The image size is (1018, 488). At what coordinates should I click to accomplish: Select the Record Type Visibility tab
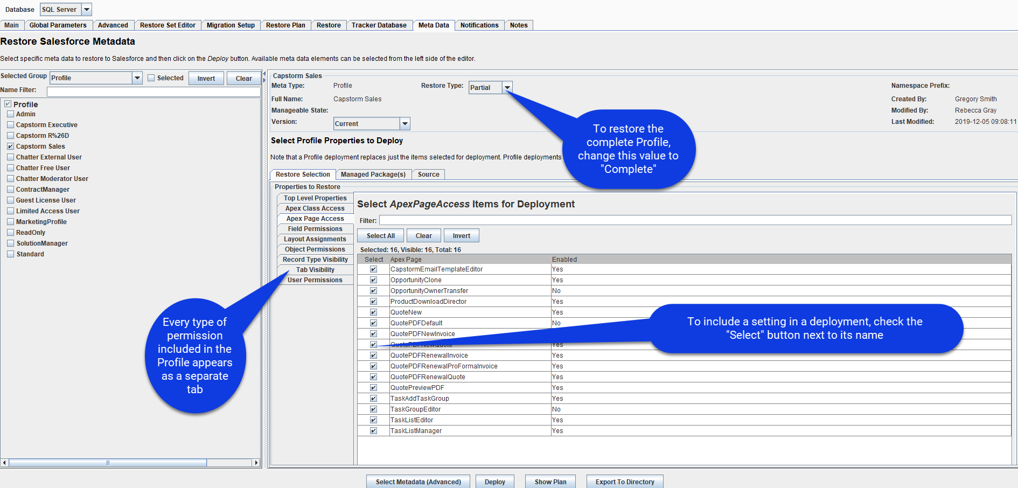tap(315, 260)
